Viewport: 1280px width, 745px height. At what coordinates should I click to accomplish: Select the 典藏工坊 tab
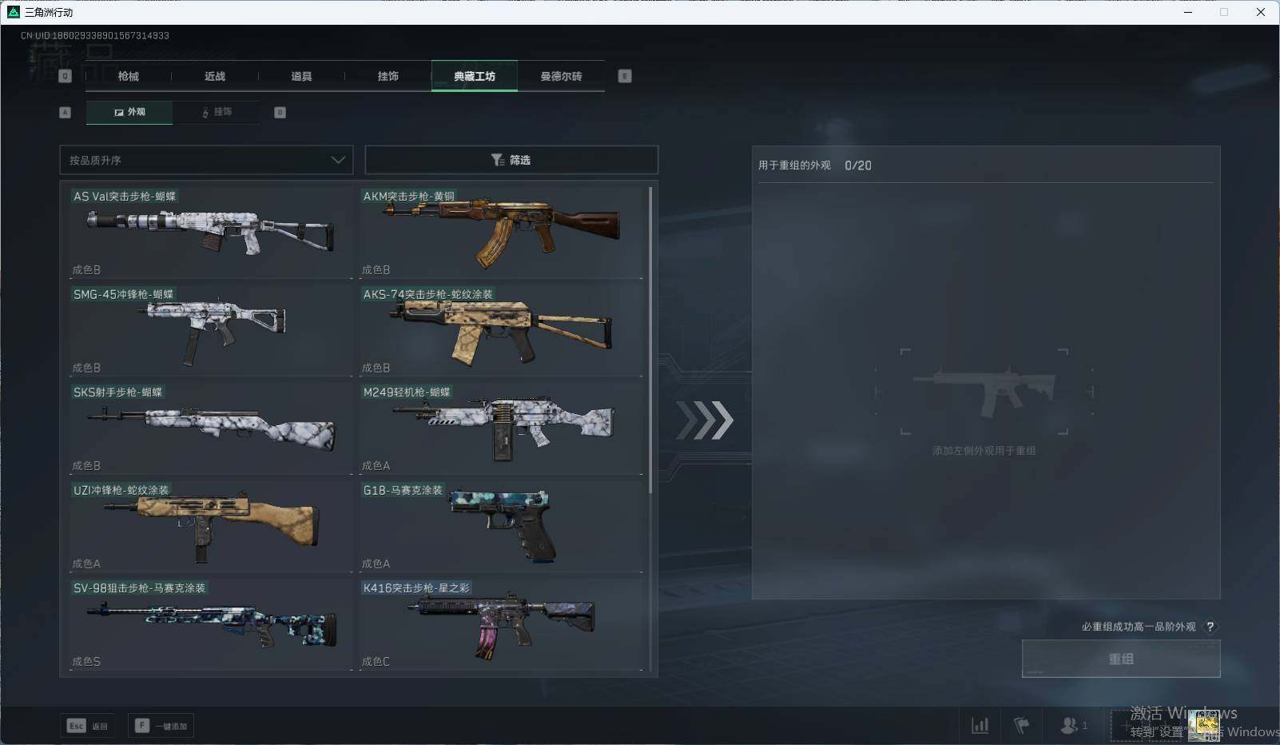[x=475, y=76]
